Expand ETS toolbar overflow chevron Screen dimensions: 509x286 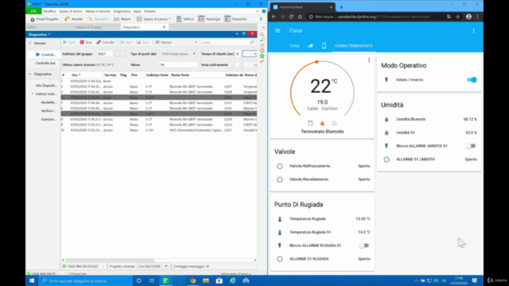pyautogui.click(x=261, y=19)
